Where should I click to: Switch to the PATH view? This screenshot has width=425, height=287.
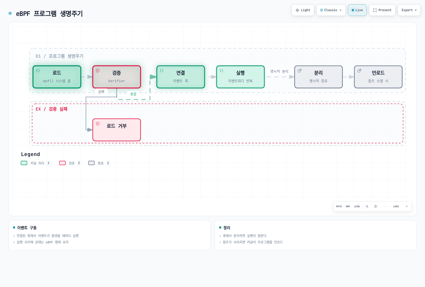tap(339, 206)
